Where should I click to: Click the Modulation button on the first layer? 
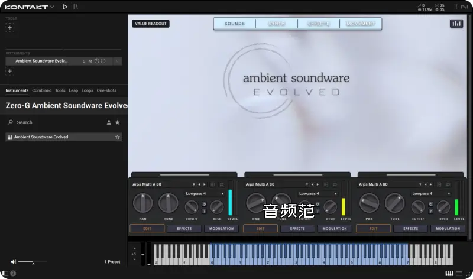[x=221, y=228]
